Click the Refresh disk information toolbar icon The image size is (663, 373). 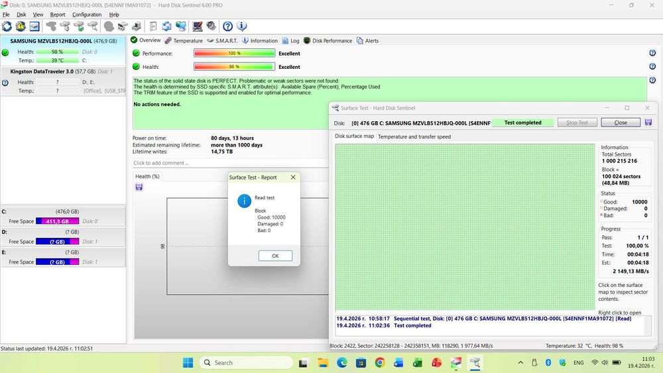7,27
